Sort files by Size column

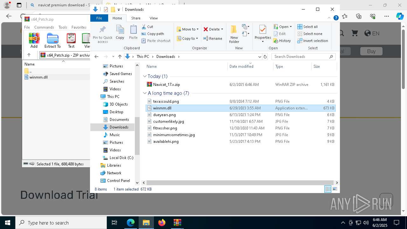317,66
